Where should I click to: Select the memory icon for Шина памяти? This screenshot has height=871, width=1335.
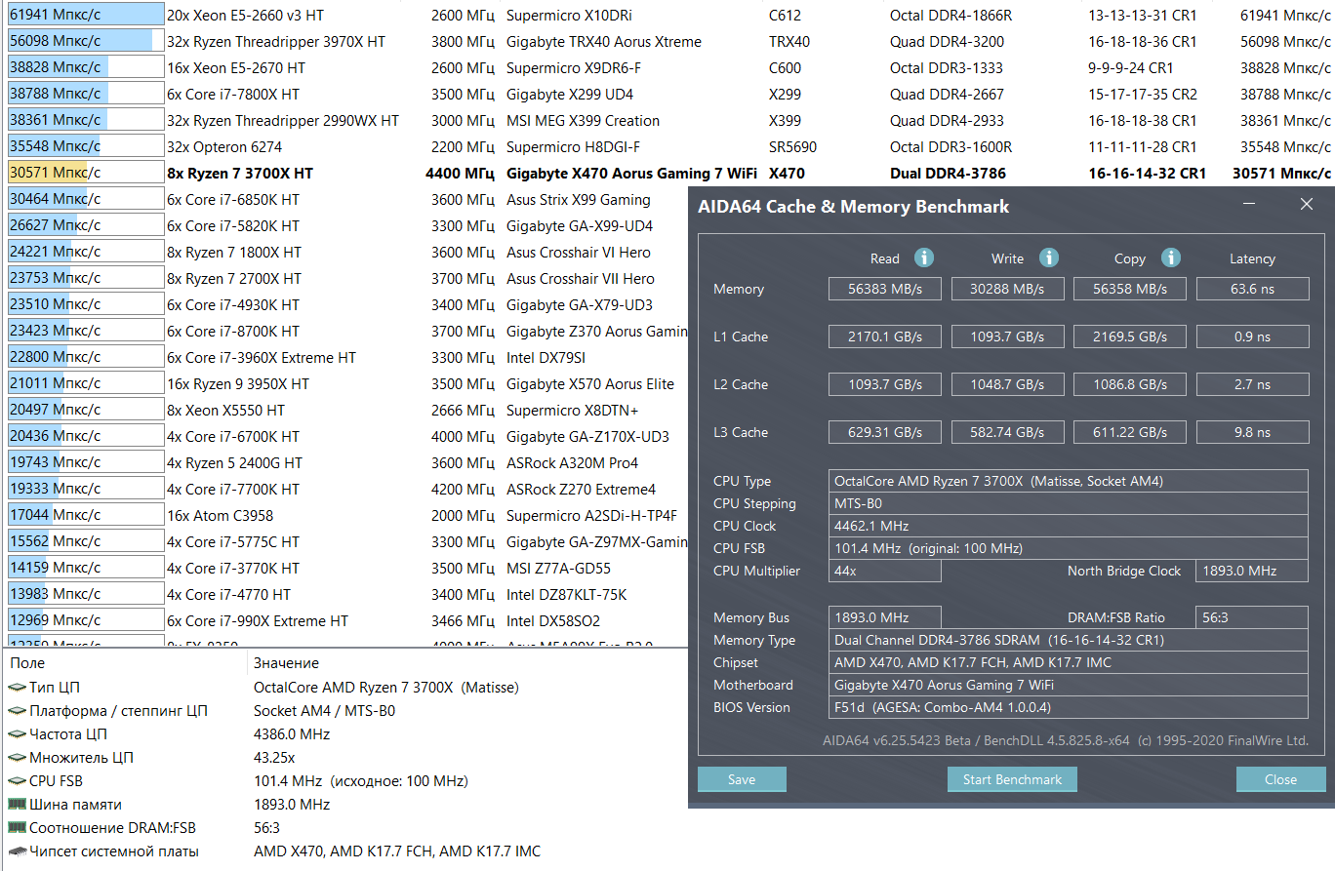click(x=17, y=805)
